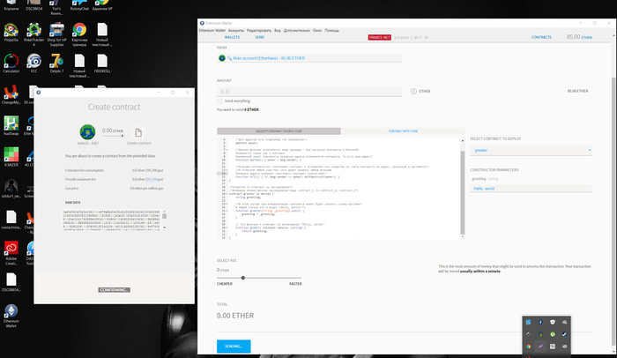
Task: Tick the Send everything checkbox
Action: (x=219, y=101)
